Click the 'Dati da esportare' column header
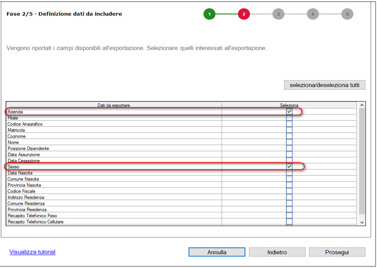Screen dimensions: 377x268 click(x=114, y=105)
